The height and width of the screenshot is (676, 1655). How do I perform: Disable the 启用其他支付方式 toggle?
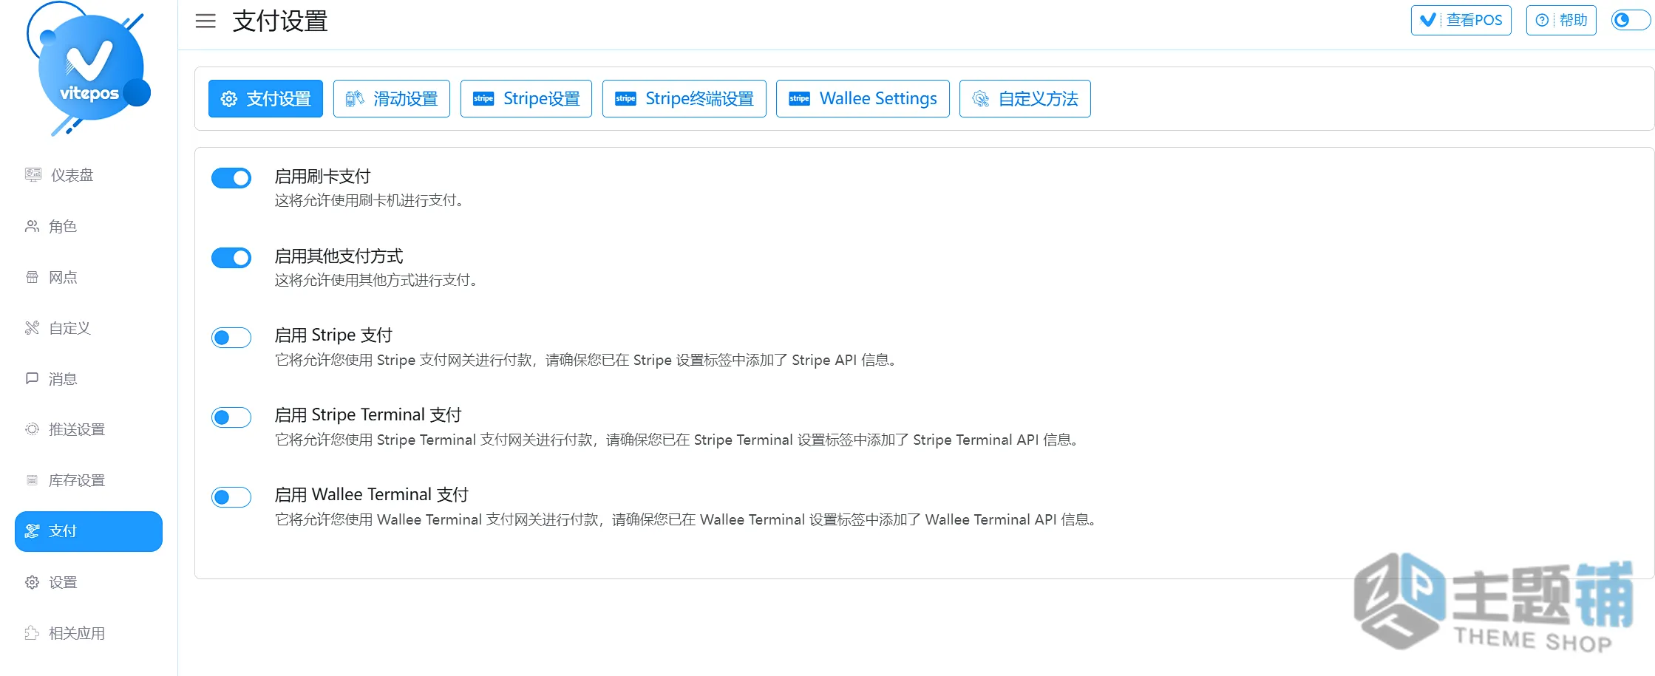tap(231, 258)
